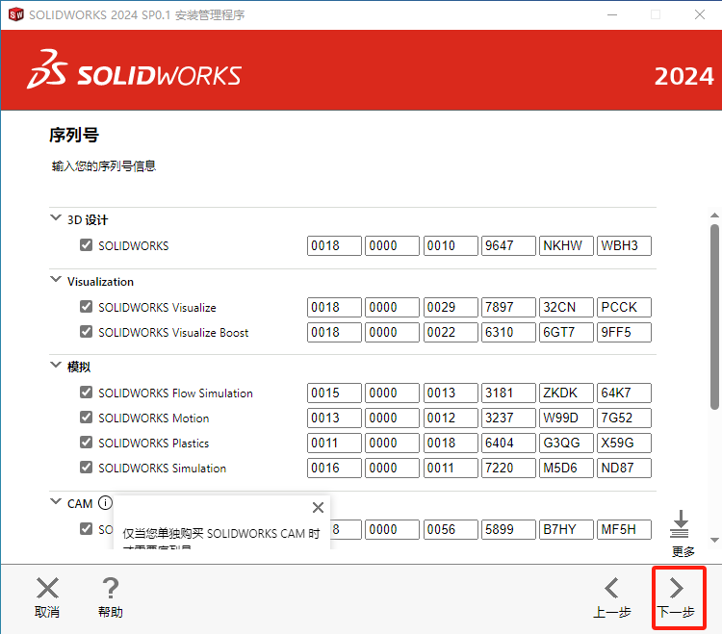This screenshot has width=722, height=634.
Task: Click Visualize Boost field 0022
Action: click(451, 332)
